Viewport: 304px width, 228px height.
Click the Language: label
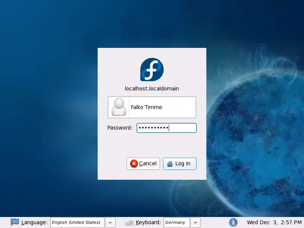(x=34, y=222)
